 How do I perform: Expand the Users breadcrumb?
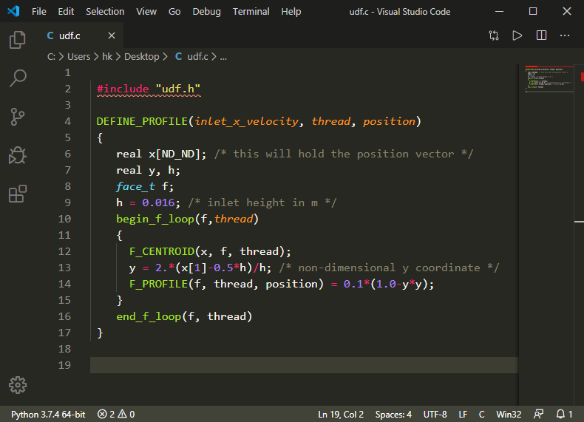pos(78,57)
